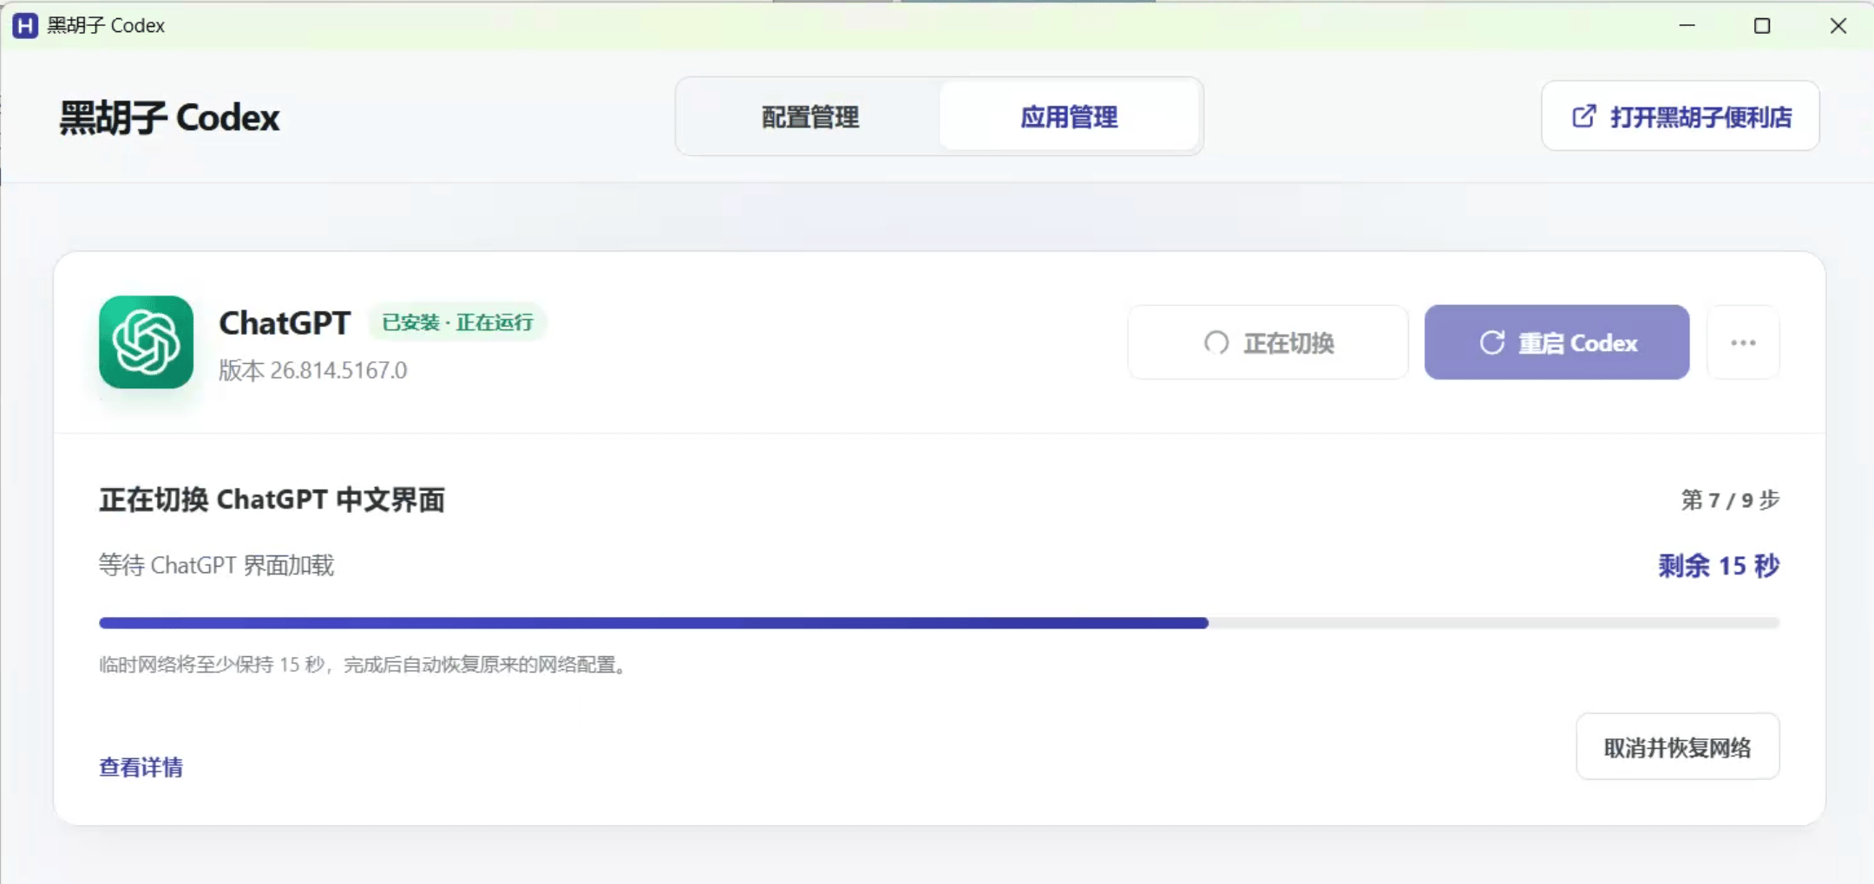The width and height of the screenshot is (1874, 884).
Task: Click the 等待 ChatGPT 界面加载 status text
Action: (216, 566)
